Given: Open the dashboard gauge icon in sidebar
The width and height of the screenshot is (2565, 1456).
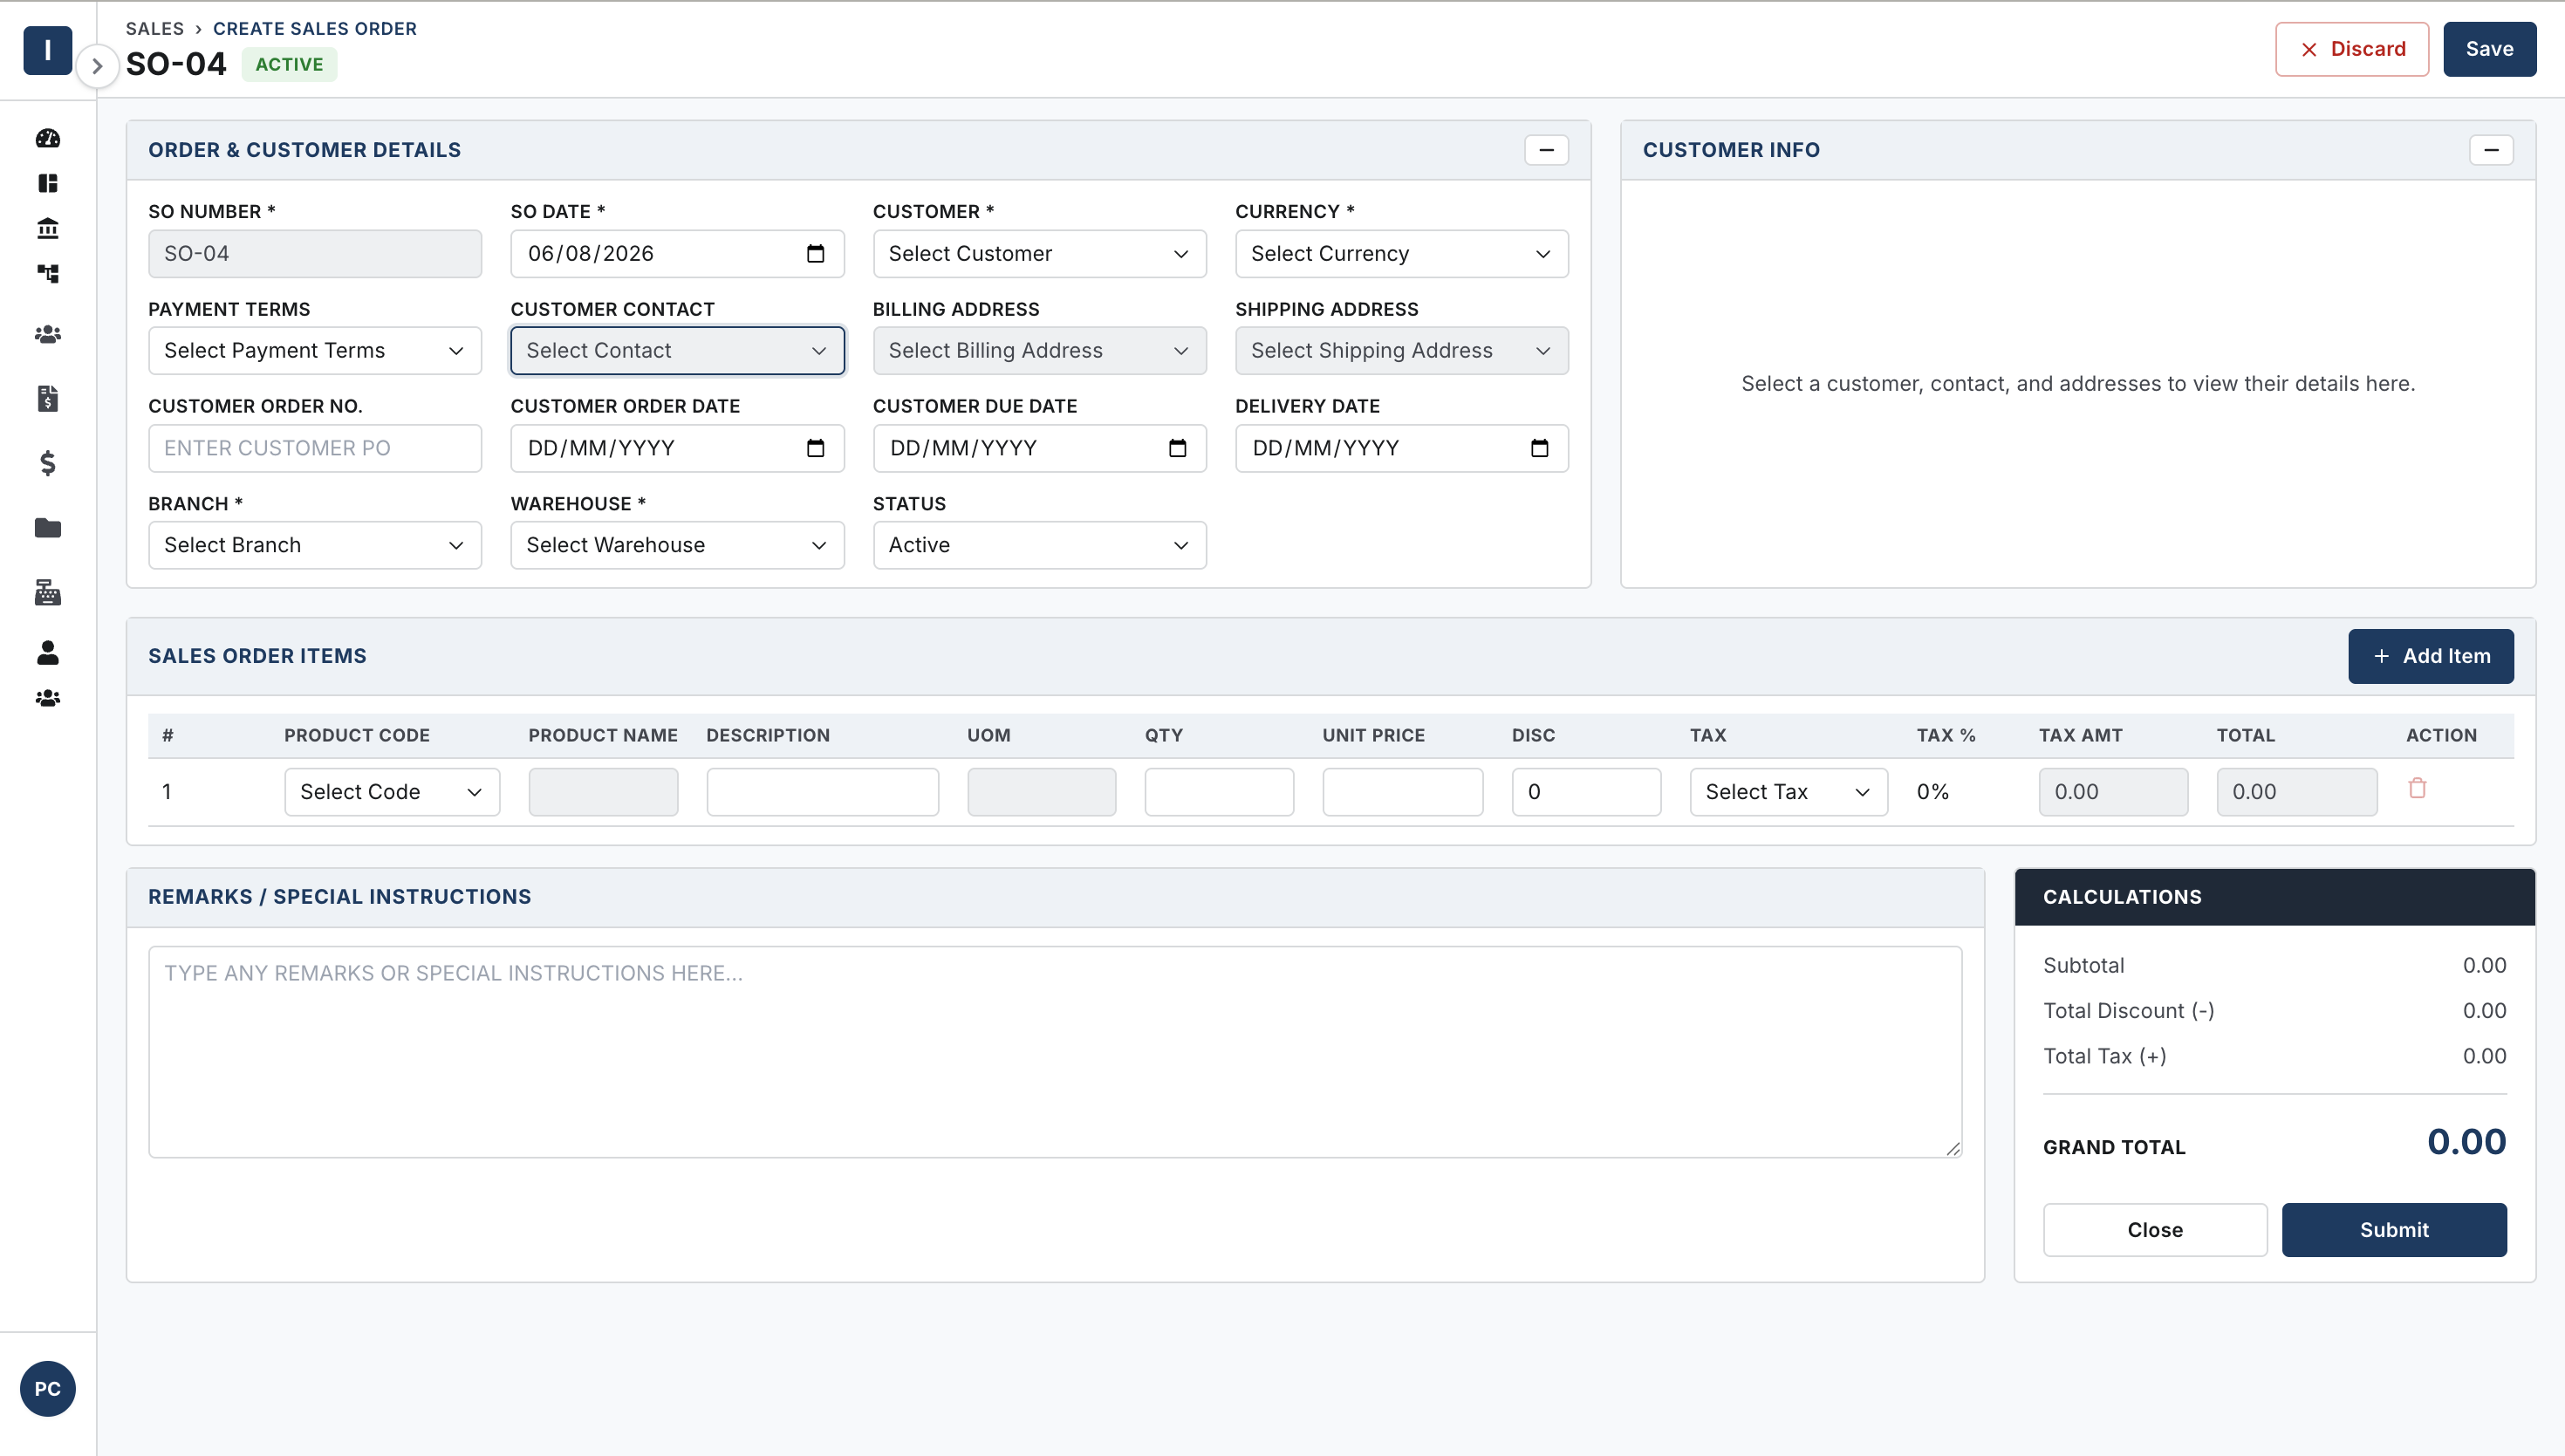Looking at the screenshot, I should pyautogui.click(x=47, y=138).
